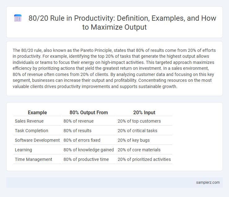Viewport: 229px width, 197px height.
Task: Click the '80% of errors fixed' cell
Action: coord(89,140)
